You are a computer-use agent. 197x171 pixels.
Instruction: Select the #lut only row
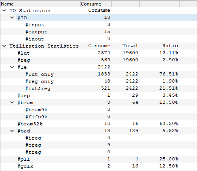click(x=98, y=74)
